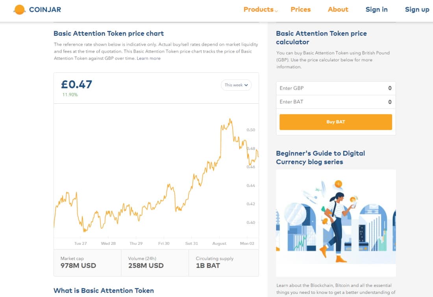
Task: Click the August marker on chart axis
Action: click(x=219, y=244)
